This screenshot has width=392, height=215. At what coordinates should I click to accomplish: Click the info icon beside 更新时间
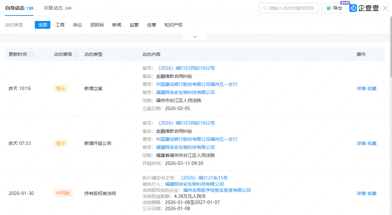[31, 54]
